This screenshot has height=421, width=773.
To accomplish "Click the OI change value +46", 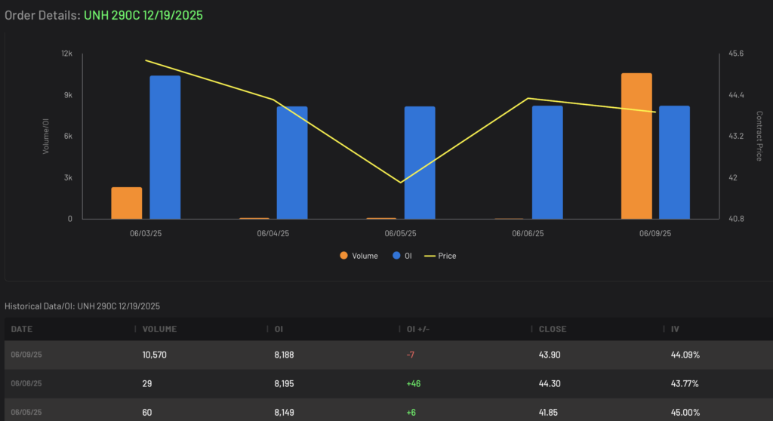I will coord(413,383).
